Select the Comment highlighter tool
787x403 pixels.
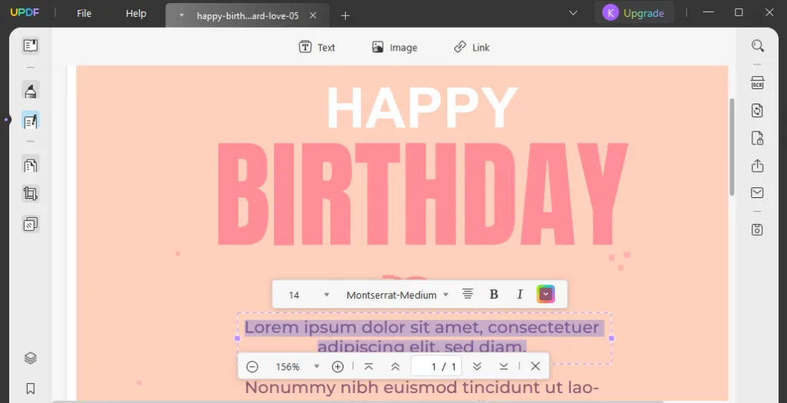tap(31, 91)
